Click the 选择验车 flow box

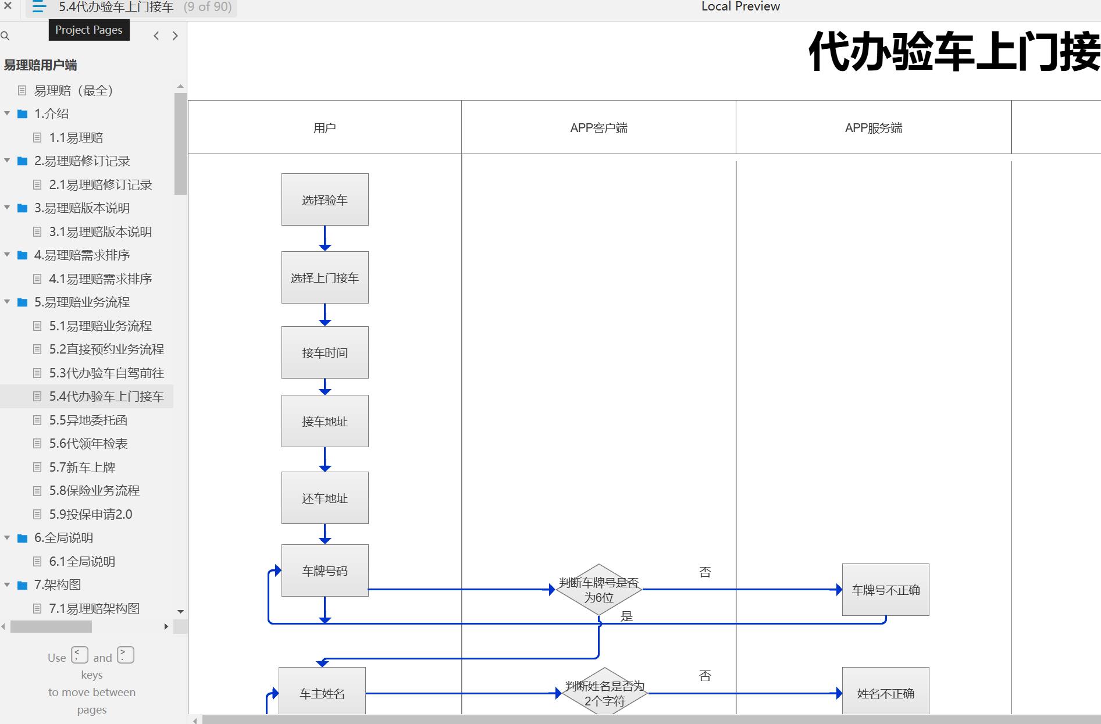325,199
